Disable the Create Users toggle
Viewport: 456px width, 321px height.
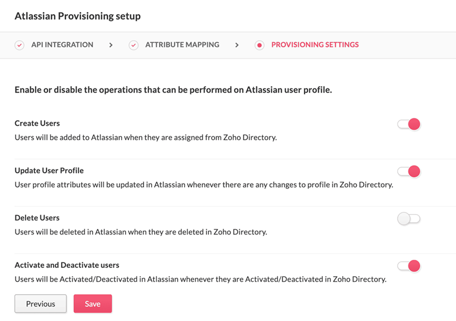pyautogui.click(x=409, y=124)
